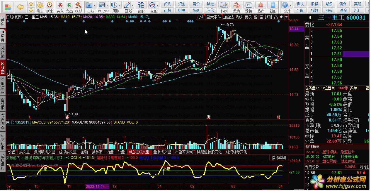Click the 星源卓镁 news item
This screenshot has width=371, height=191.
click(x=330, y=152)
